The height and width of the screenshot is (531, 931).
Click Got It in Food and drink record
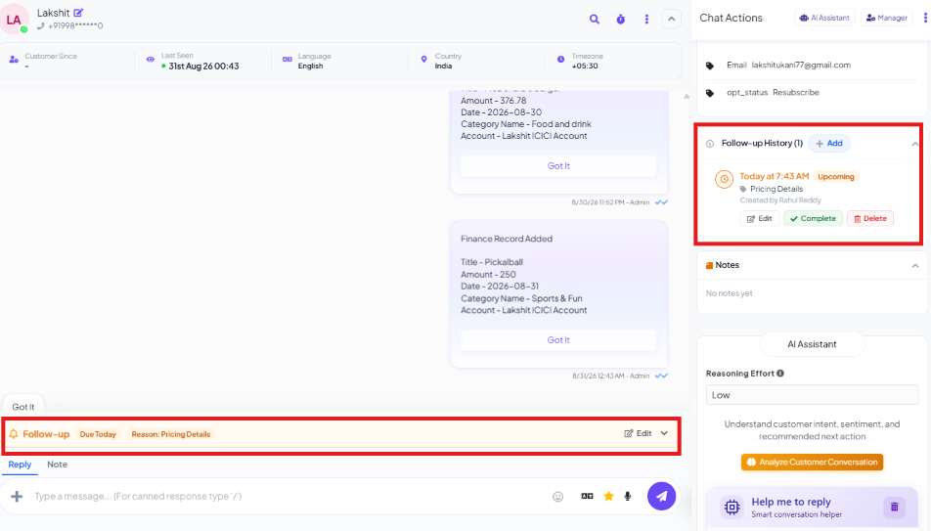tap(558, 166)
